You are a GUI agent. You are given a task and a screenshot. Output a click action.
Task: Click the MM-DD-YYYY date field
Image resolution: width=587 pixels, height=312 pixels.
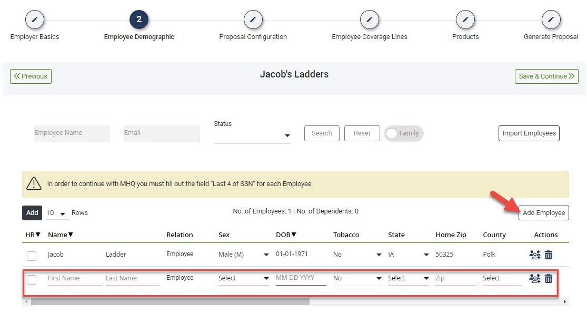coord(301,278)
